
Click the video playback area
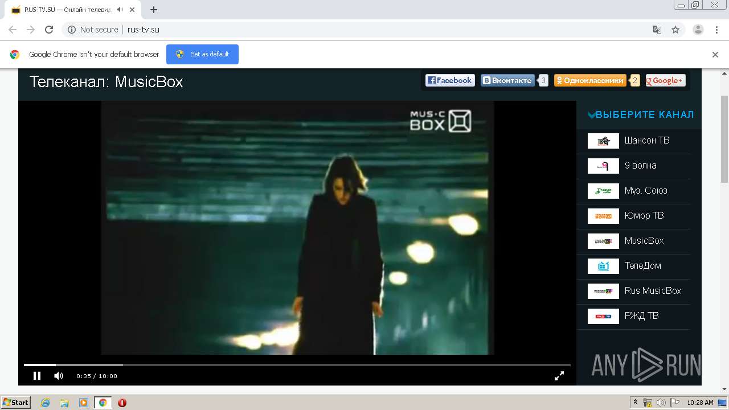(x=297, y=228)
